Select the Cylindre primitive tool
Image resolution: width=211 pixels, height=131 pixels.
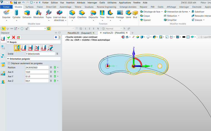16,14
